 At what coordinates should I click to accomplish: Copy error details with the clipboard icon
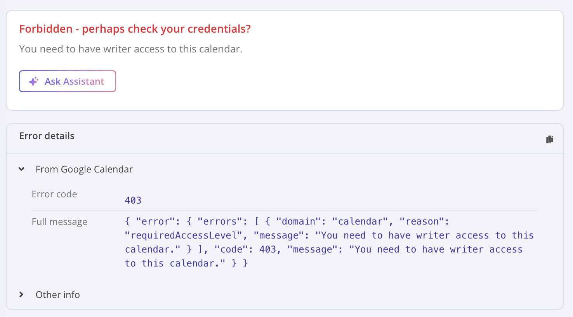point(549,139)
